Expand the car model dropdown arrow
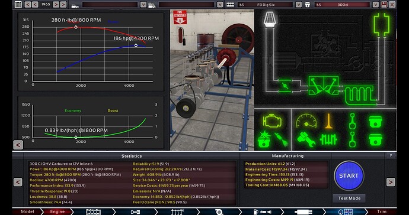 [143, 5]
